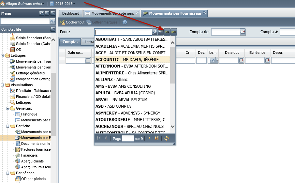Open the Compta de date picker
This screenshot has width=295, height=183.
coord(243,32)
